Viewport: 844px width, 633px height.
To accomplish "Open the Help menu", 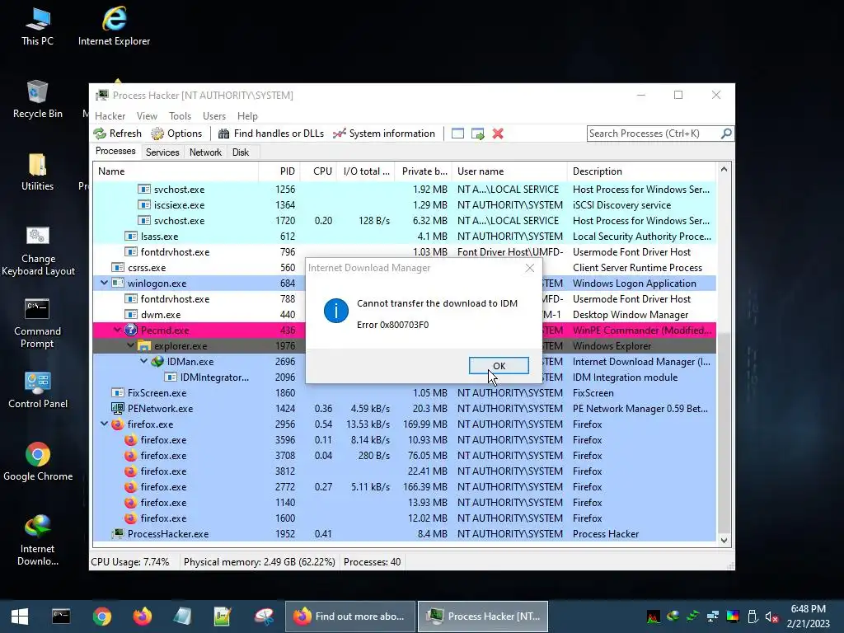I will [x=247, y=116].
